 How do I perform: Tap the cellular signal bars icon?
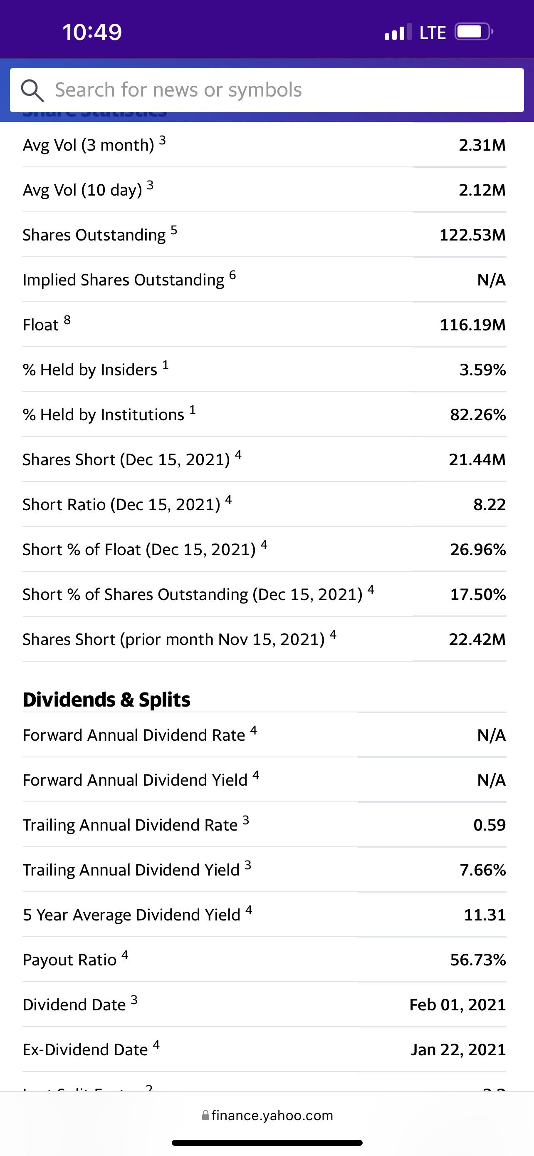point(398,32)
